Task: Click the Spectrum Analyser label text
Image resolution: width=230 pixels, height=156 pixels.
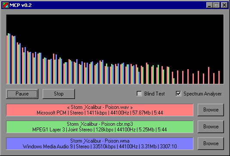Action: tap(202, 94)
